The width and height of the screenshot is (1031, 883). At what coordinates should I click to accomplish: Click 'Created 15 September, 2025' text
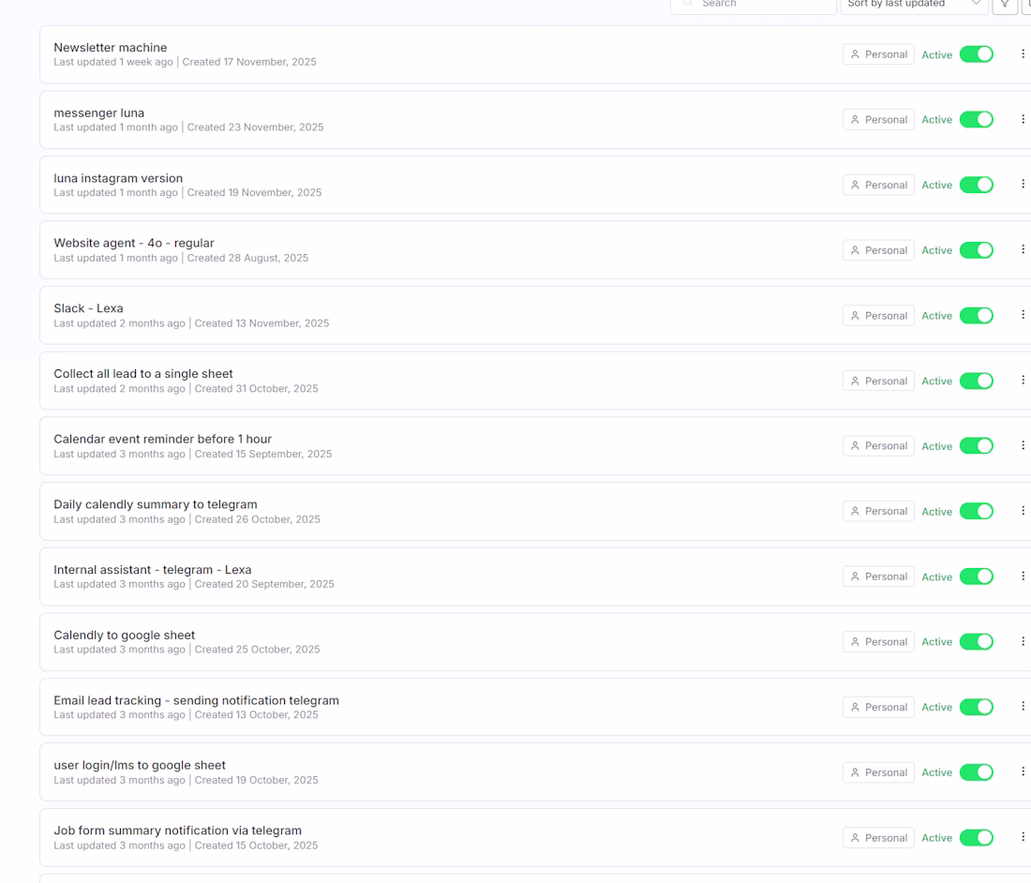[263, 454]
